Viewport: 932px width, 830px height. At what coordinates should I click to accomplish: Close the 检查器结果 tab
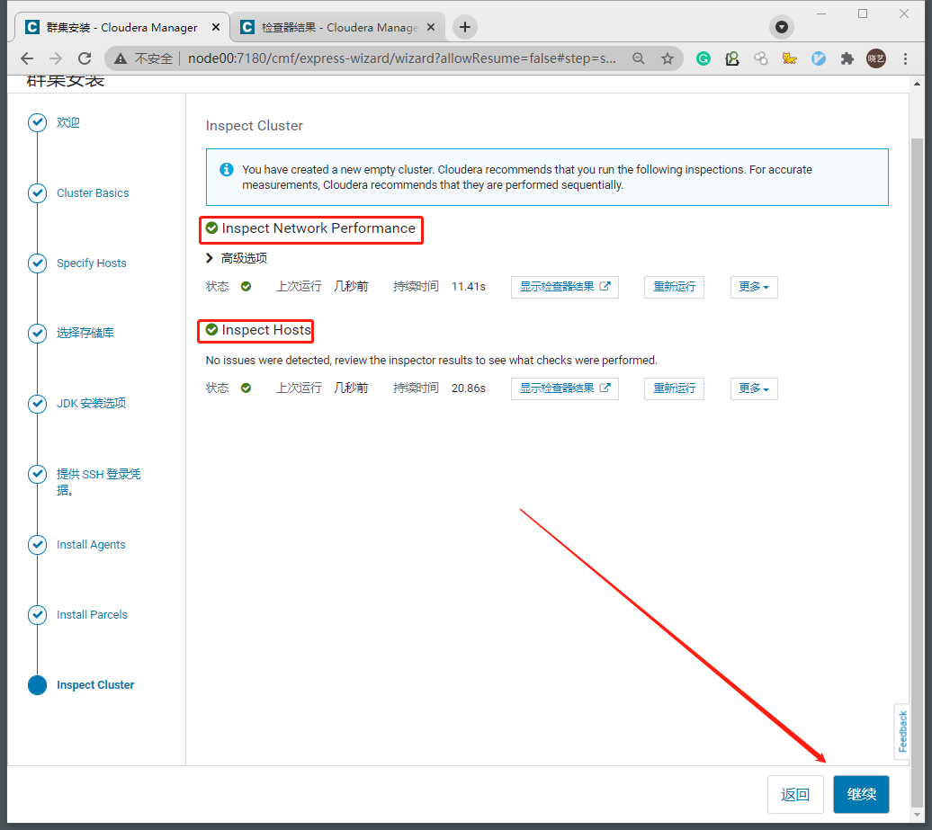431,27
